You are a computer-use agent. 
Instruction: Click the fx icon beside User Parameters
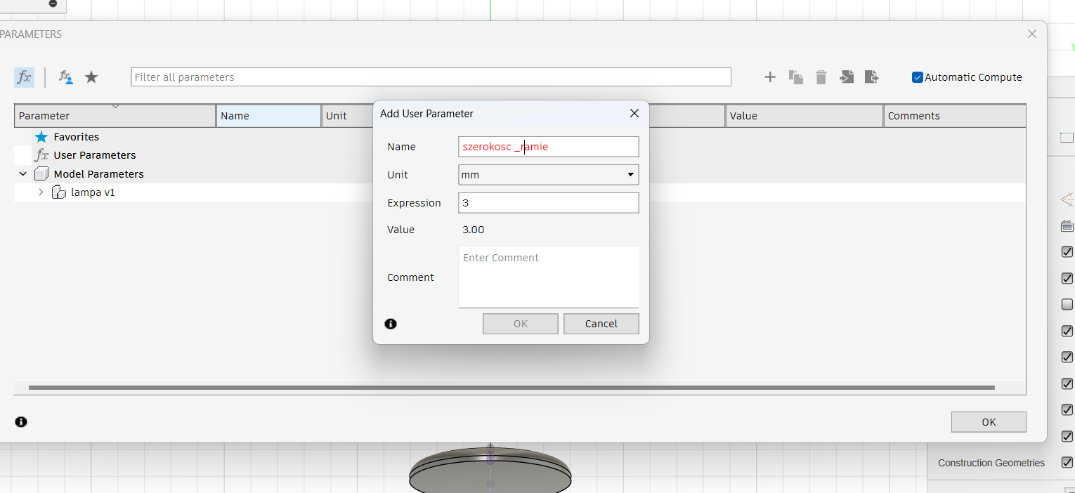pyautogui.click(x=42, y=155)
